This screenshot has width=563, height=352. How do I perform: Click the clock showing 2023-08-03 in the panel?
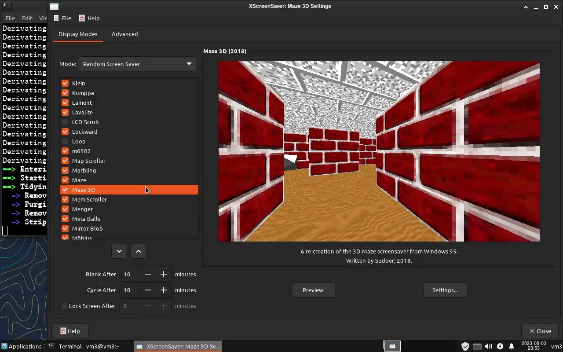(534, 346)
